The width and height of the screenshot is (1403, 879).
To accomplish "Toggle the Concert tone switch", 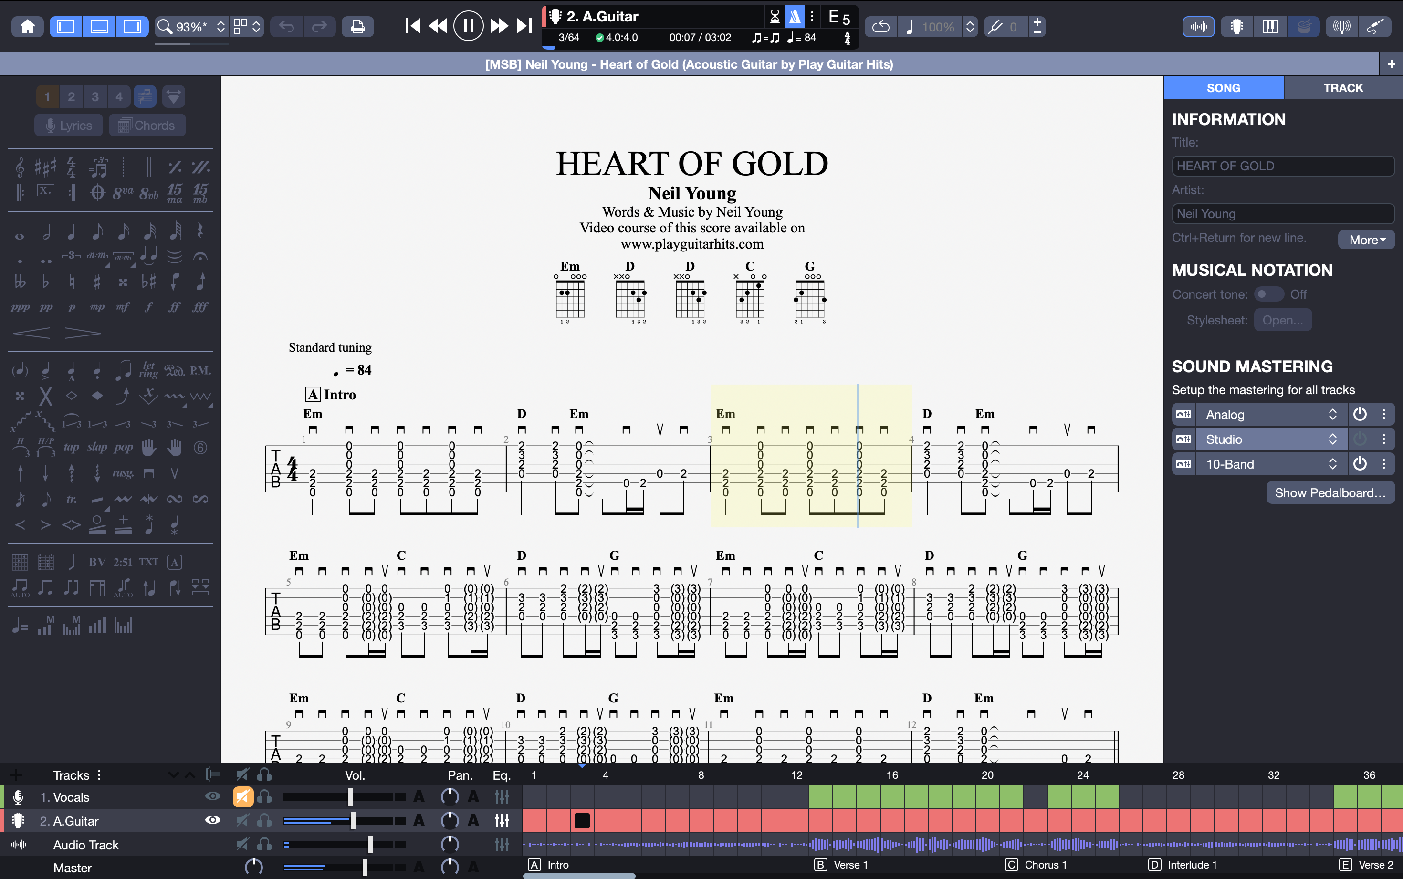I will click(1269, 294).
